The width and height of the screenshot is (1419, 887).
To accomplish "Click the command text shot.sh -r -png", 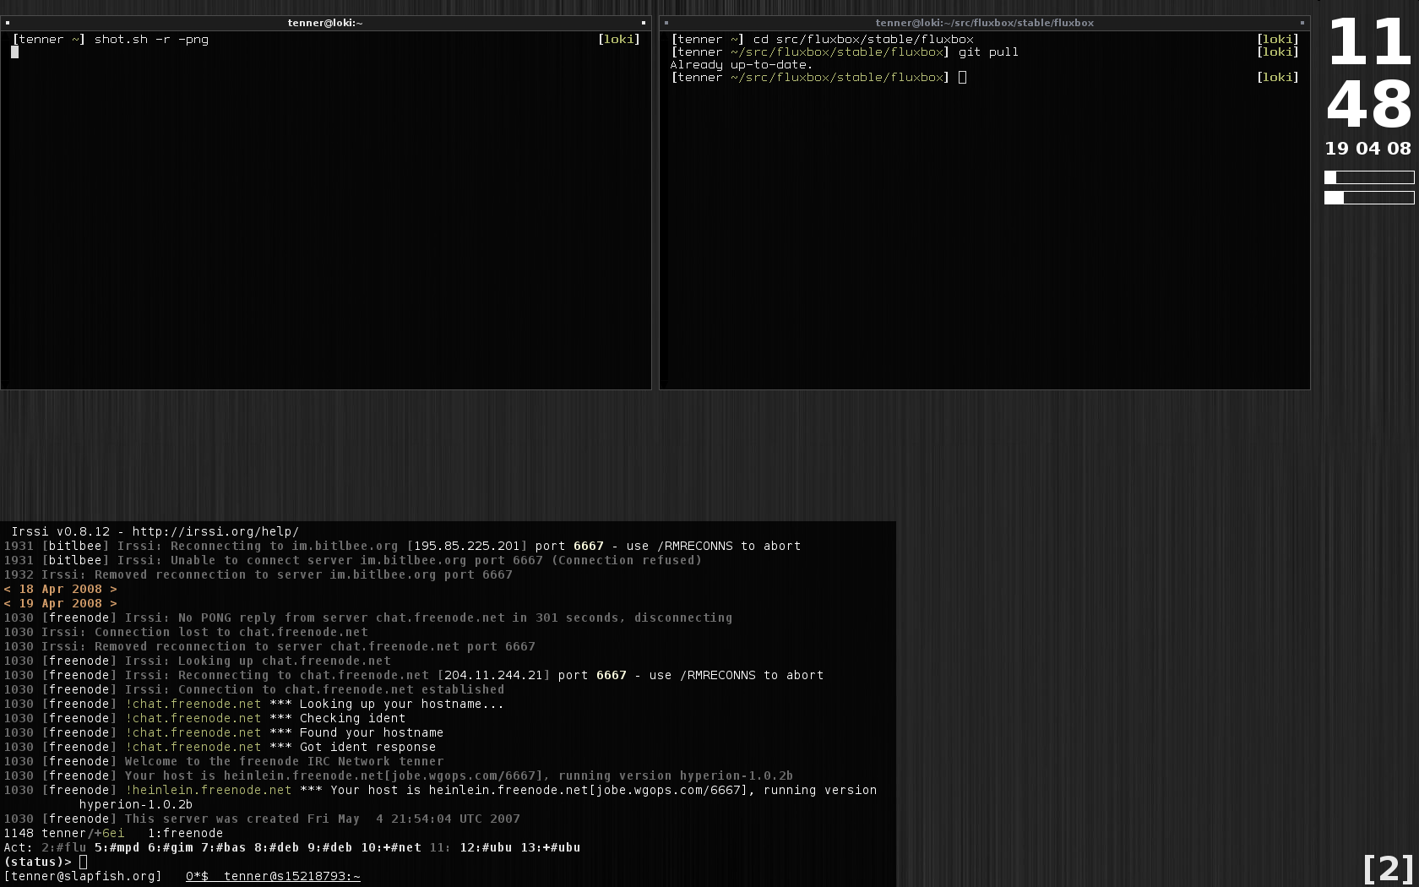I will [151, 40].
